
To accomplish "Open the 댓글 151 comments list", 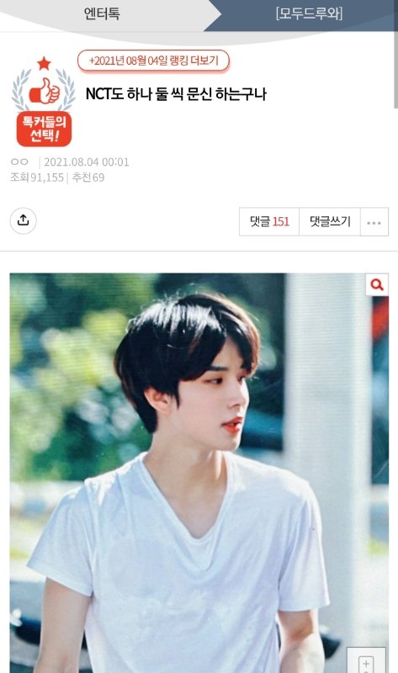I will coord(269,222).
